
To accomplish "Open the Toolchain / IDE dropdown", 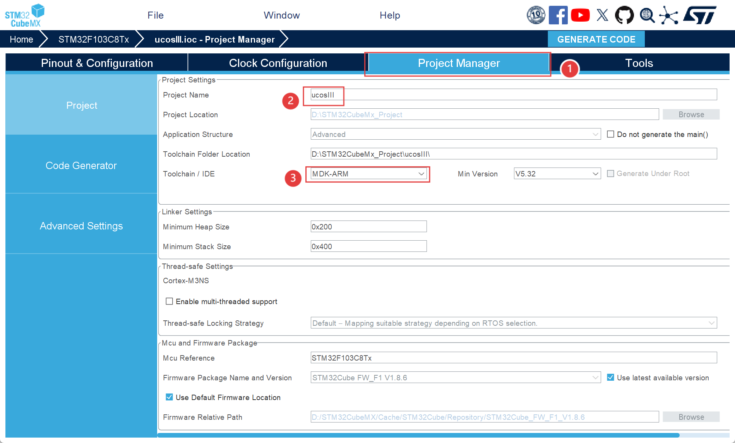I will (x=368, y=174).
